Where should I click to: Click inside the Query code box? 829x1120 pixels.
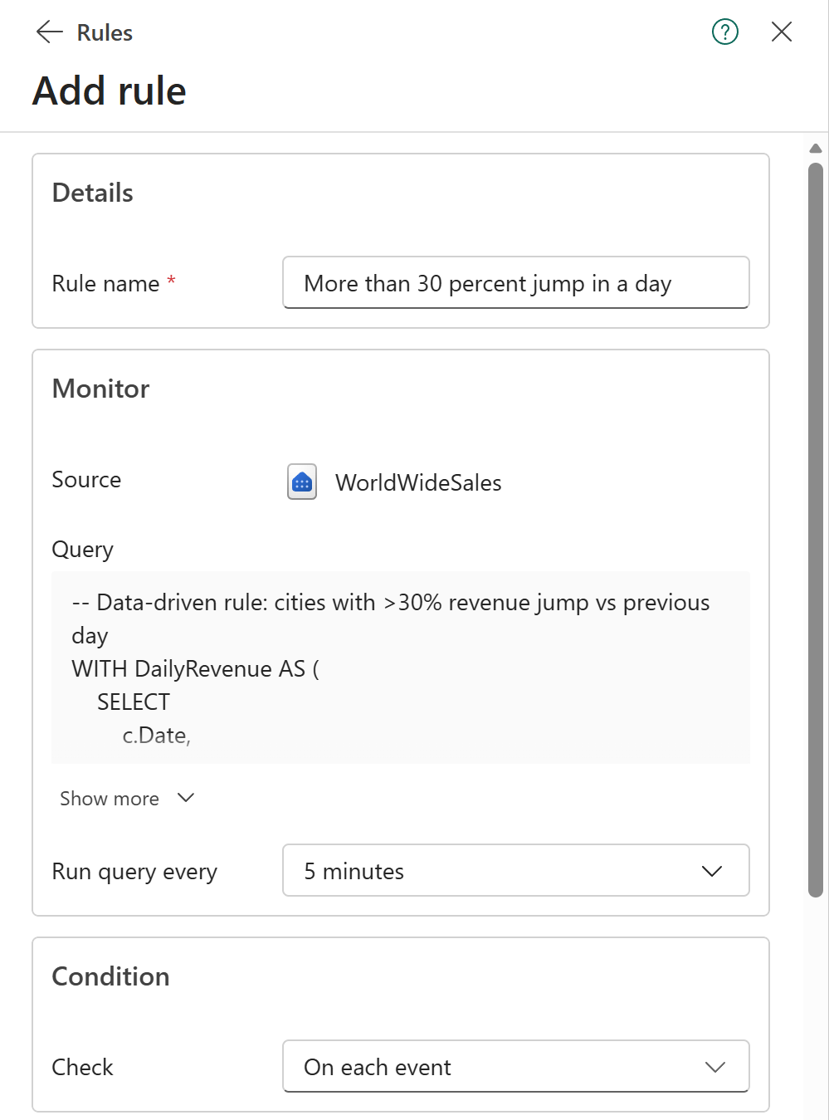[x=401, y=668]
